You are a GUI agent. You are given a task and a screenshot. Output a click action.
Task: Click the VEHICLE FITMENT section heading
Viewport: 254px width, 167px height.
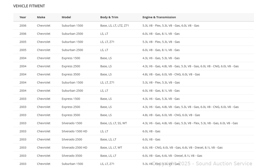click(x=29, y=6)
